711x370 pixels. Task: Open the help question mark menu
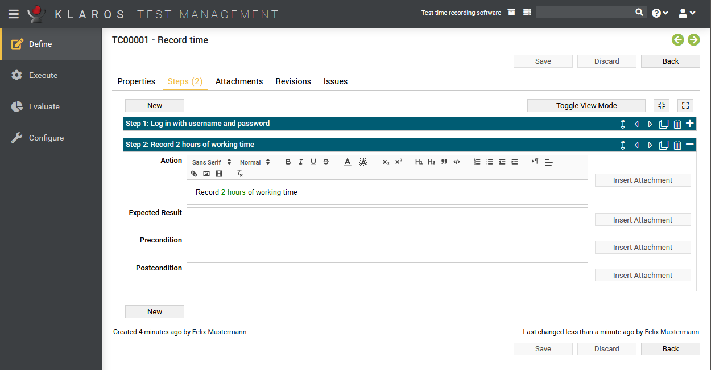coord(660,13)
